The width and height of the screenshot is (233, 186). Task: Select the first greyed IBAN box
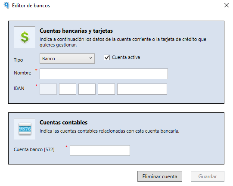(48, 89)
